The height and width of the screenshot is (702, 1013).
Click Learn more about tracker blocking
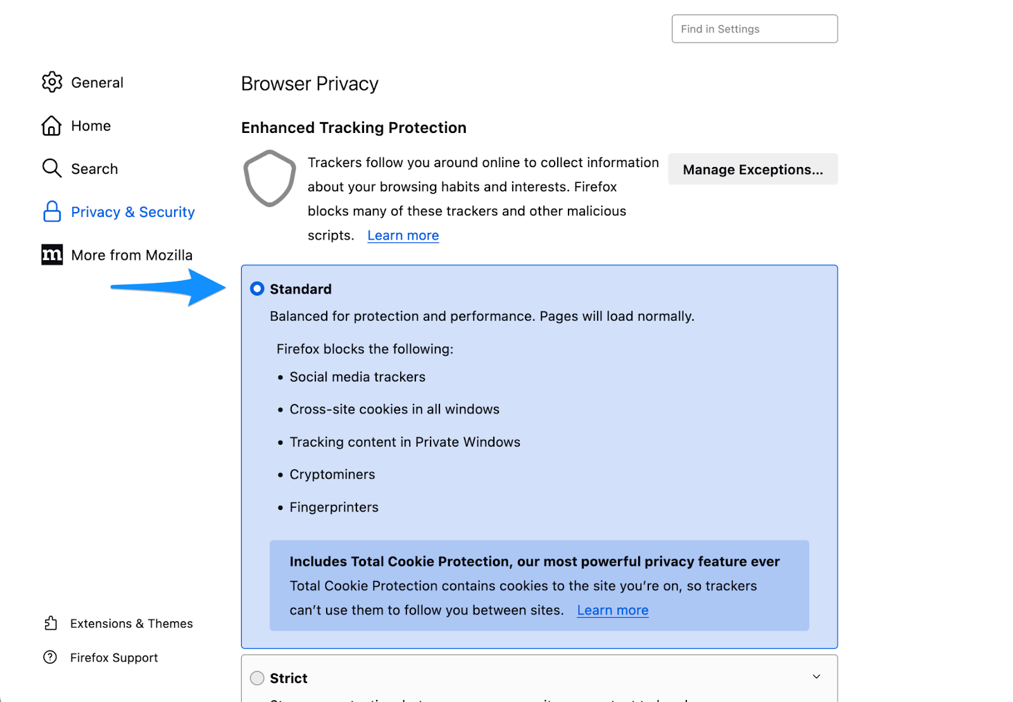[403, 235]
